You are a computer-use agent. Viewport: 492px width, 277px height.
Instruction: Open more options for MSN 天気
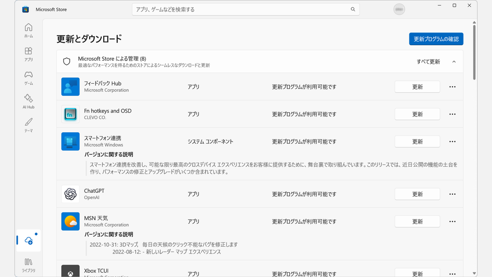click(x=452, y=221)
